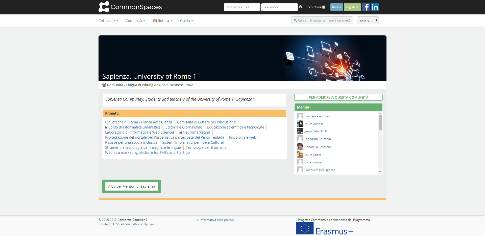Open Laura Annese's avatar photo
The image size is (485, 236).
(x=300, y=124)
